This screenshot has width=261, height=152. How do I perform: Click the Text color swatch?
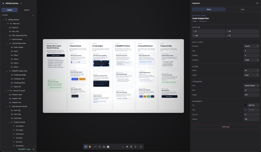pos(245,110)
